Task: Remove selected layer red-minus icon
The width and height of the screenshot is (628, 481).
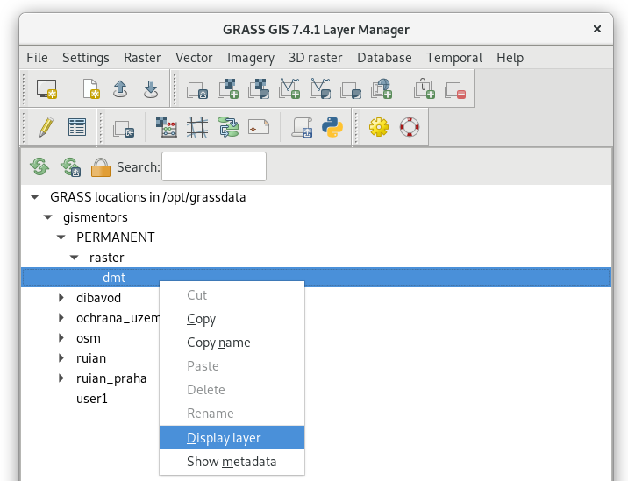Action: [455, 90]
